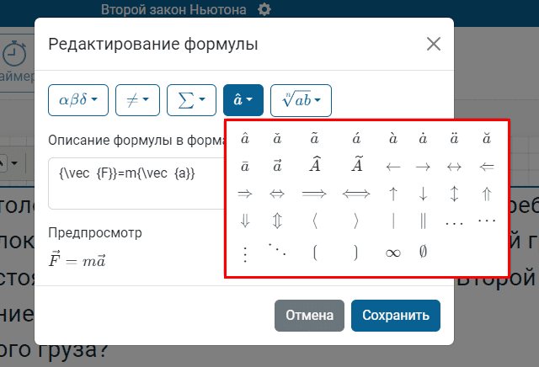Insert the short double right arrow ⇒

(245, 194)
